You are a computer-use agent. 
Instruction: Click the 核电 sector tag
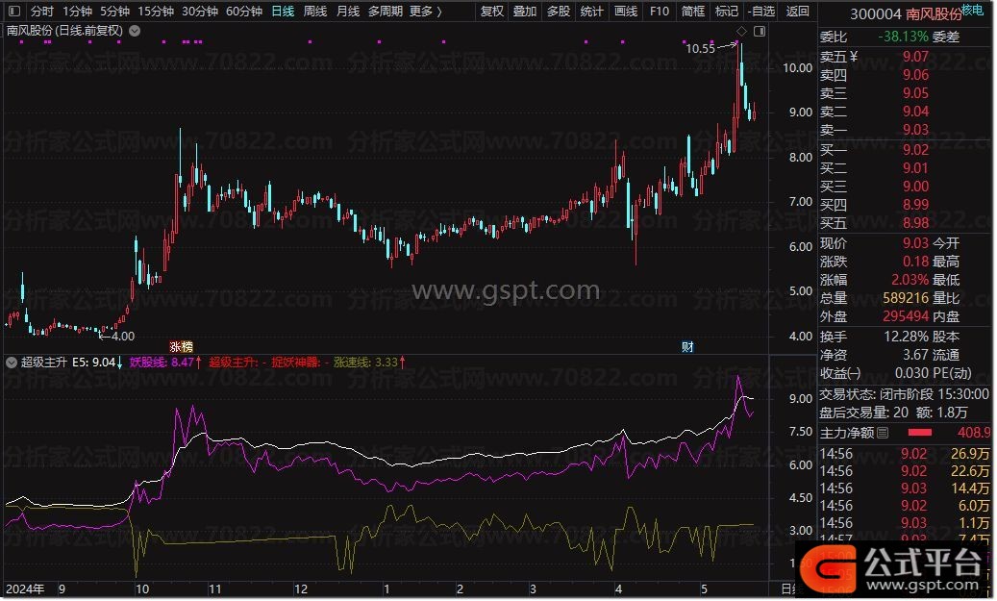972,10
